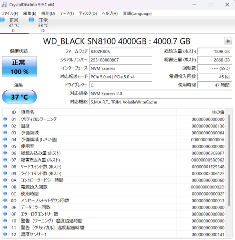Open the ディスク(D) menu

[88, 14]
